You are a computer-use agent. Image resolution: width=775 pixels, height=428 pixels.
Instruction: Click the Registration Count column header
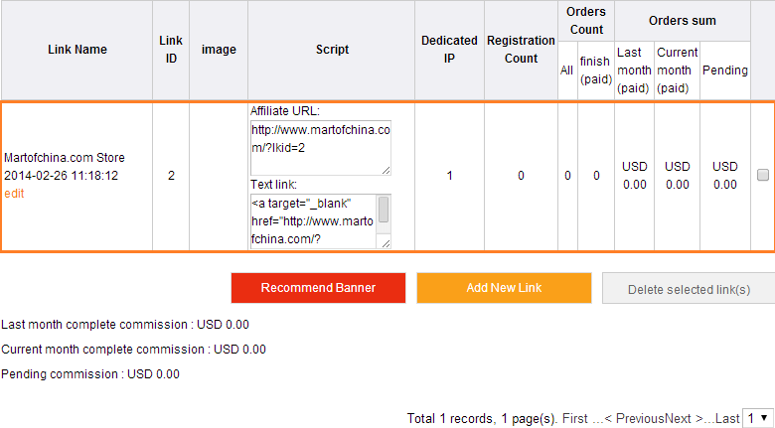pos(521,50)
